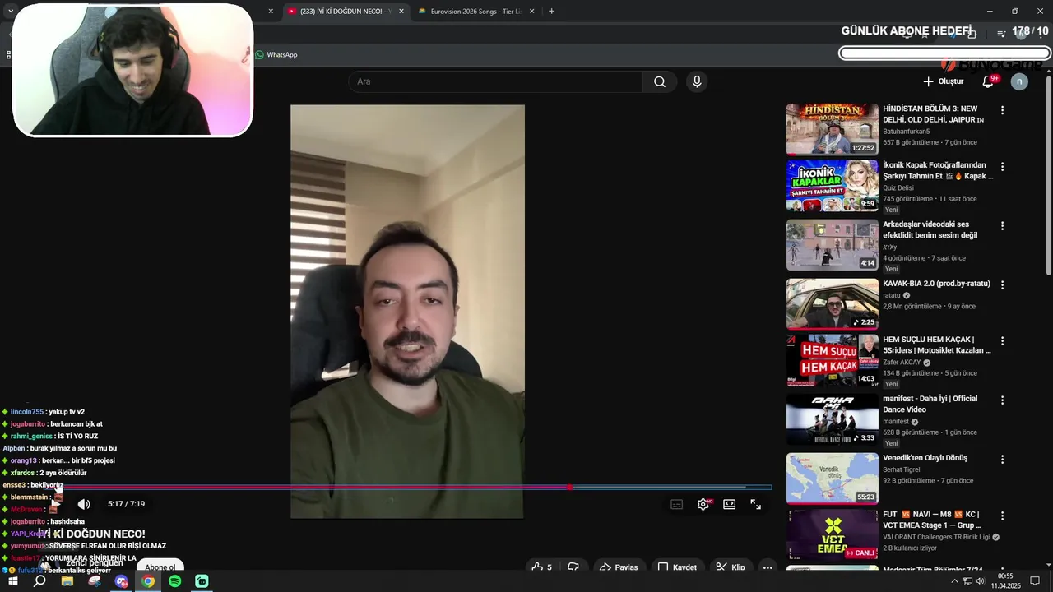Open HİNDİSTAN BÖLÜM 3: NEW DELHI title

934,114
